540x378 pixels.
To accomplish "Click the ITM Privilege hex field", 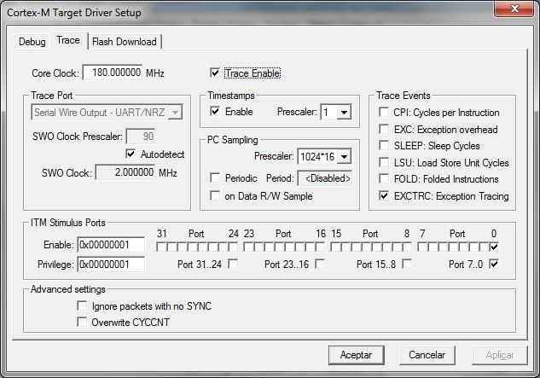I will (x=111, y=265).
